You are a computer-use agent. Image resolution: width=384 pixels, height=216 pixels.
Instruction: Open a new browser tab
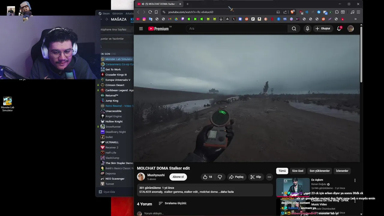187,4
